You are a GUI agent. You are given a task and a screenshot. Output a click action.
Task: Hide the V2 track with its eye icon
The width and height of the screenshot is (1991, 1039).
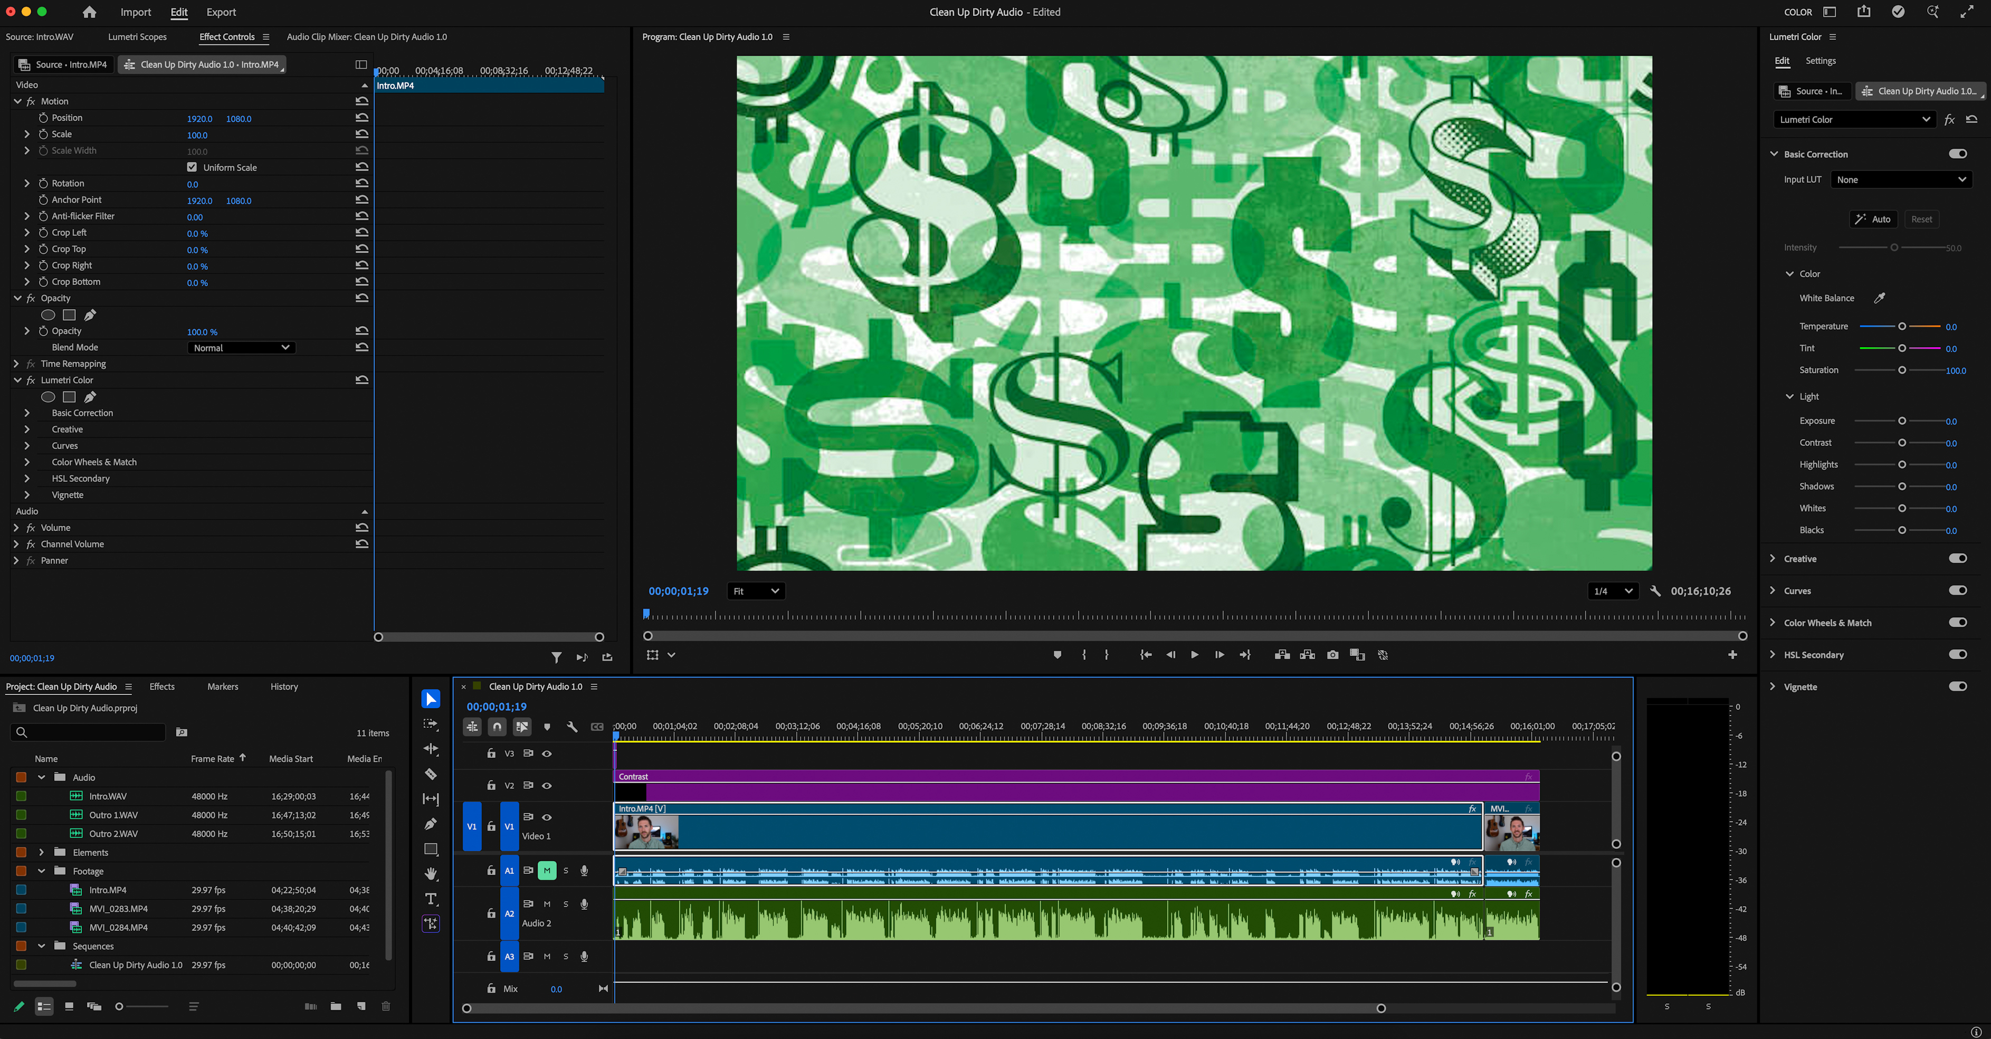tap(547, 785)
